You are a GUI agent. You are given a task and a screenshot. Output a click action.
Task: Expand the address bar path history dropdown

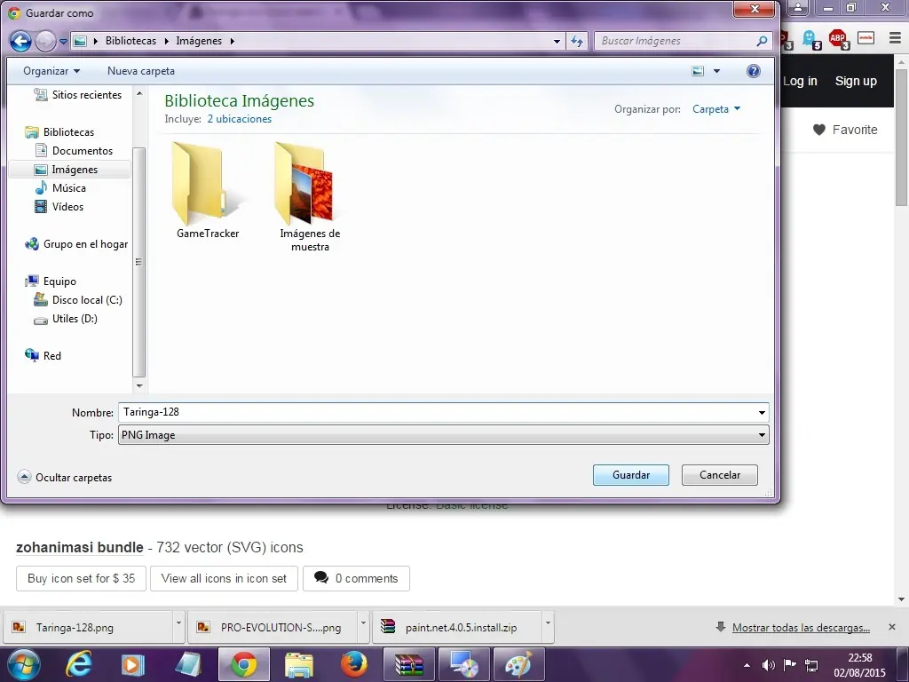(x=557, y=41)
